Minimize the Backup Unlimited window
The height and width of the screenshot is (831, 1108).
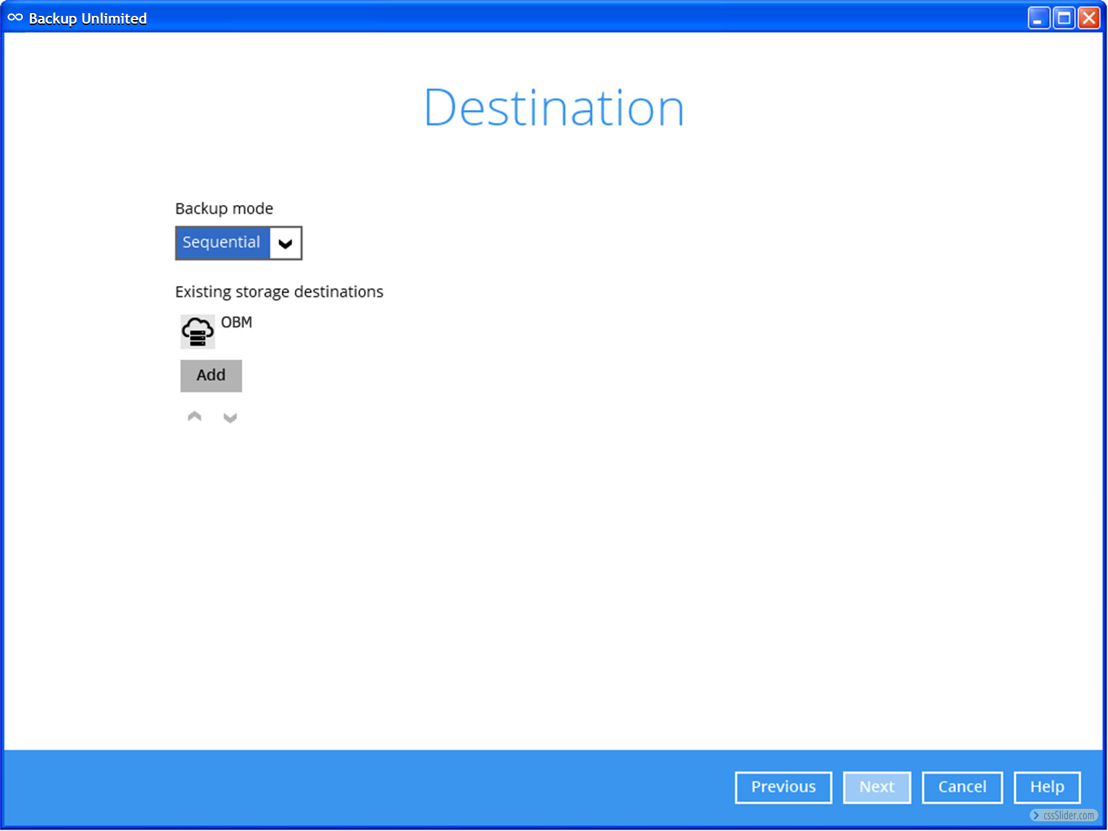pos(1038,18)
